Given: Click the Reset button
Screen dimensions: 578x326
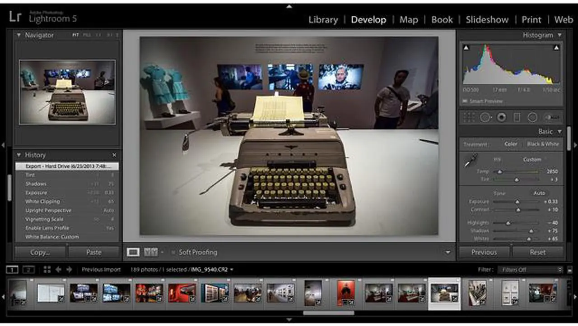Looking at the screenshot, I should click(537, 252).
